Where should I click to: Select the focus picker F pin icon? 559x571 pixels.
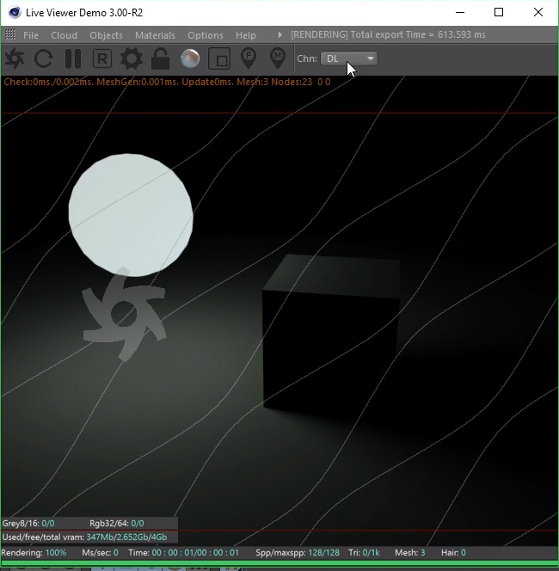click(x=249, y=58)
